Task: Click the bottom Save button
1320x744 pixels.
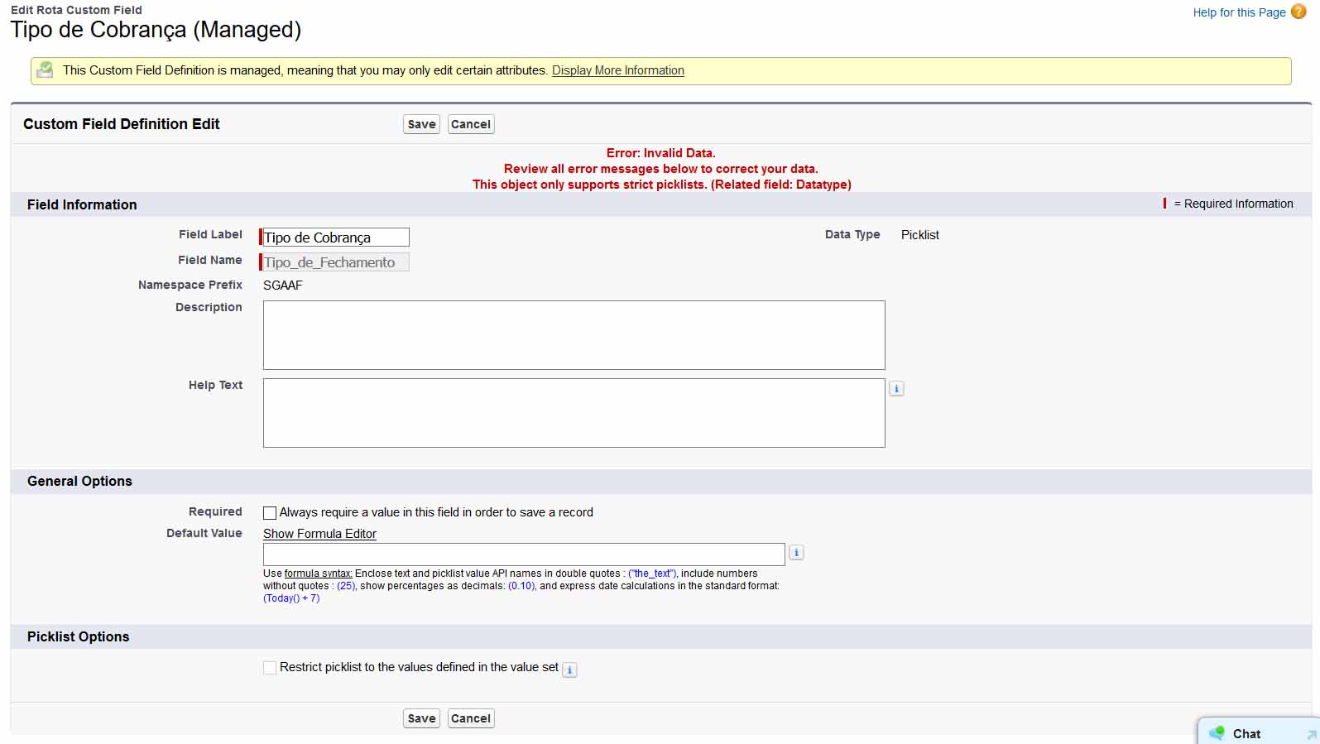Action: [421, 718]
